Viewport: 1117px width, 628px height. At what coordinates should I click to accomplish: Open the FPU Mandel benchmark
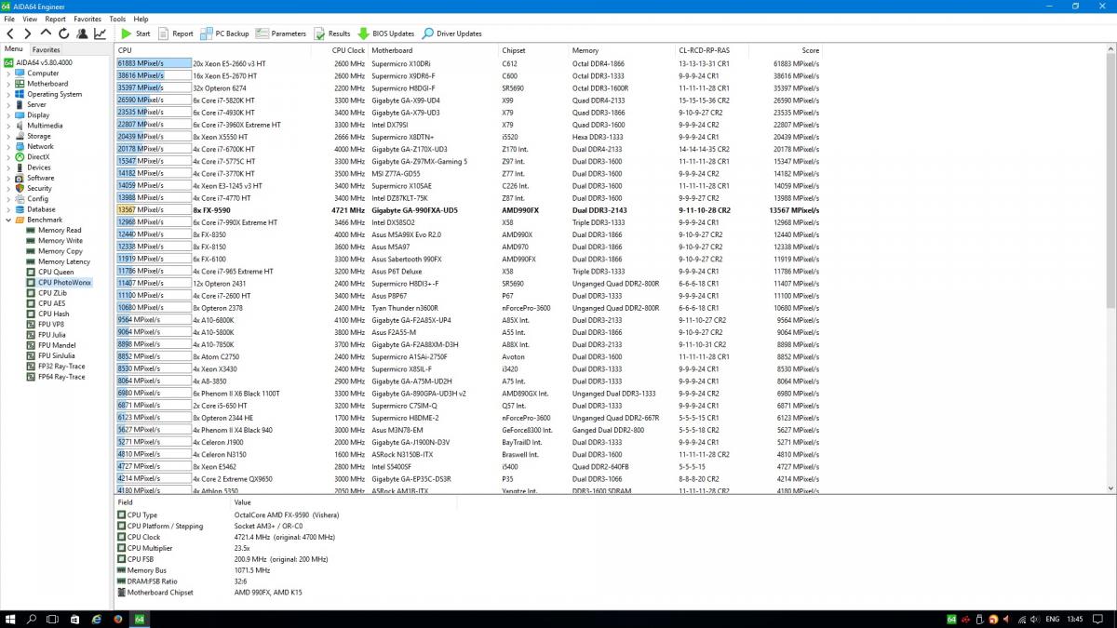click(x=56, y=345)
